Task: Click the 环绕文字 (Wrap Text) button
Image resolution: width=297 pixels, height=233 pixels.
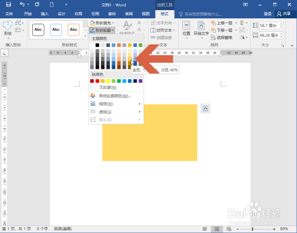Action: coord(201,30)
